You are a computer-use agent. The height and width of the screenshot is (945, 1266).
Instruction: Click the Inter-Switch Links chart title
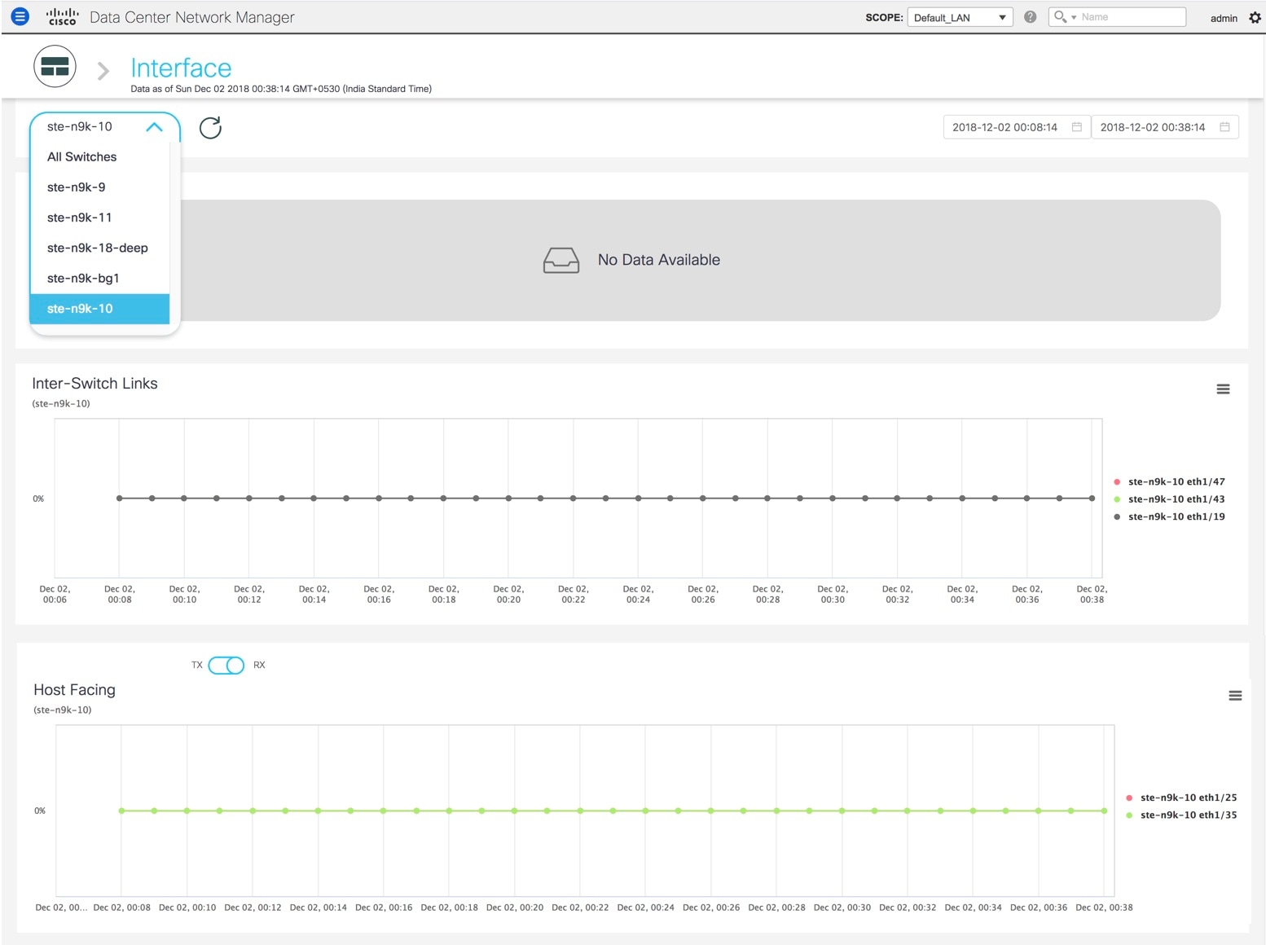[95, 384]
